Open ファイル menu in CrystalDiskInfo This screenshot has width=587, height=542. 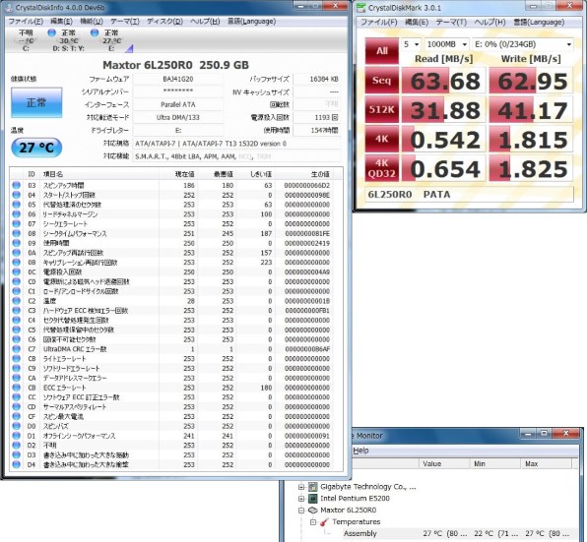pyautogui.click(x=26, y=22)
